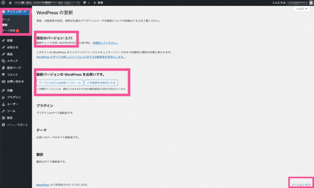
Task: Open the 固定ページ pages icon
Action: pos(3,68)
